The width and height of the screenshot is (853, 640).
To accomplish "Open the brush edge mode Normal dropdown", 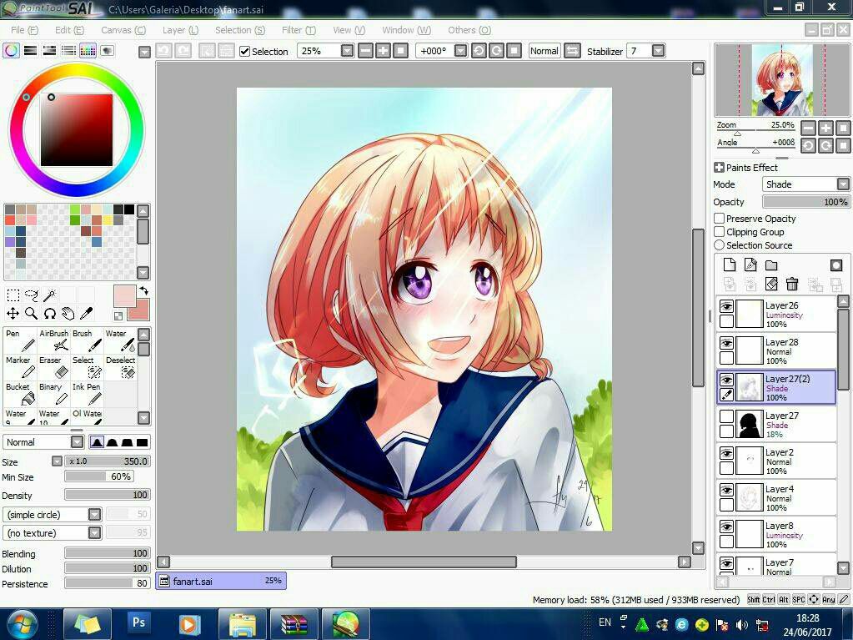I will tap(78, 442).
